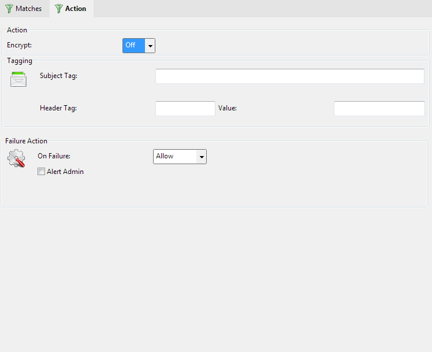The width and height of the screenshot is (432, 352).
Task: Select the highlighted Off value in Encrypt
Action: (x=133, y=46)
